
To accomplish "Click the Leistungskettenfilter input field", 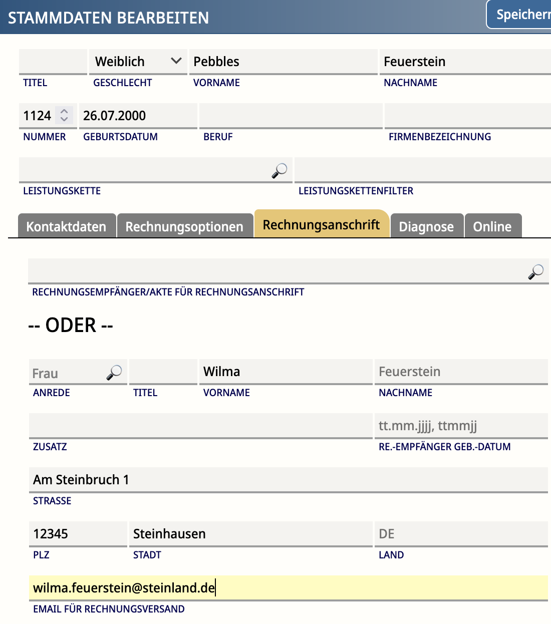I will pos(423,170).
